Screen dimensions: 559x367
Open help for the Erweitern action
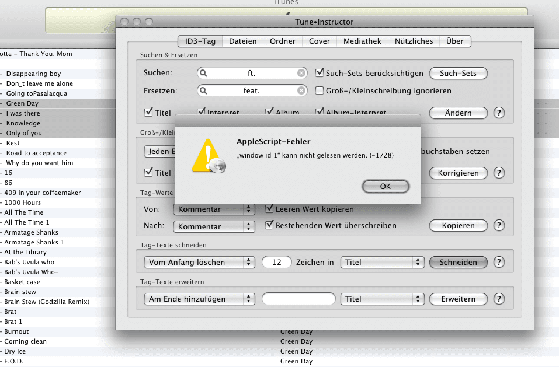point(499,299)
